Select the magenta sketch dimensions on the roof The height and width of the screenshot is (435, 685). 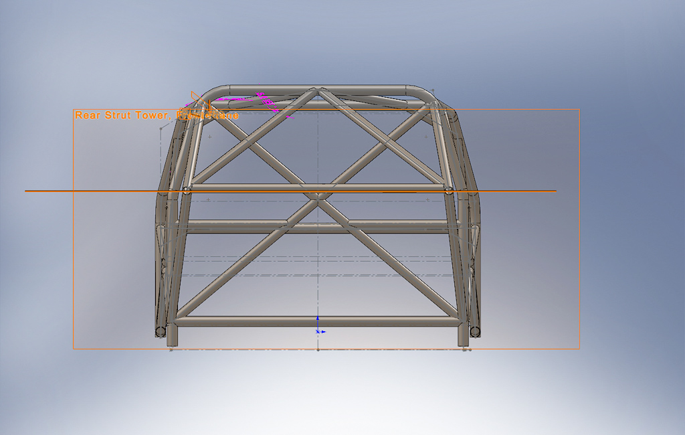pos(261,99)
